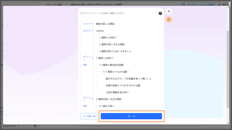Click the line 土地や資源を巡る争い
This screenshot has width=232, height=130.
coord(117,92)
